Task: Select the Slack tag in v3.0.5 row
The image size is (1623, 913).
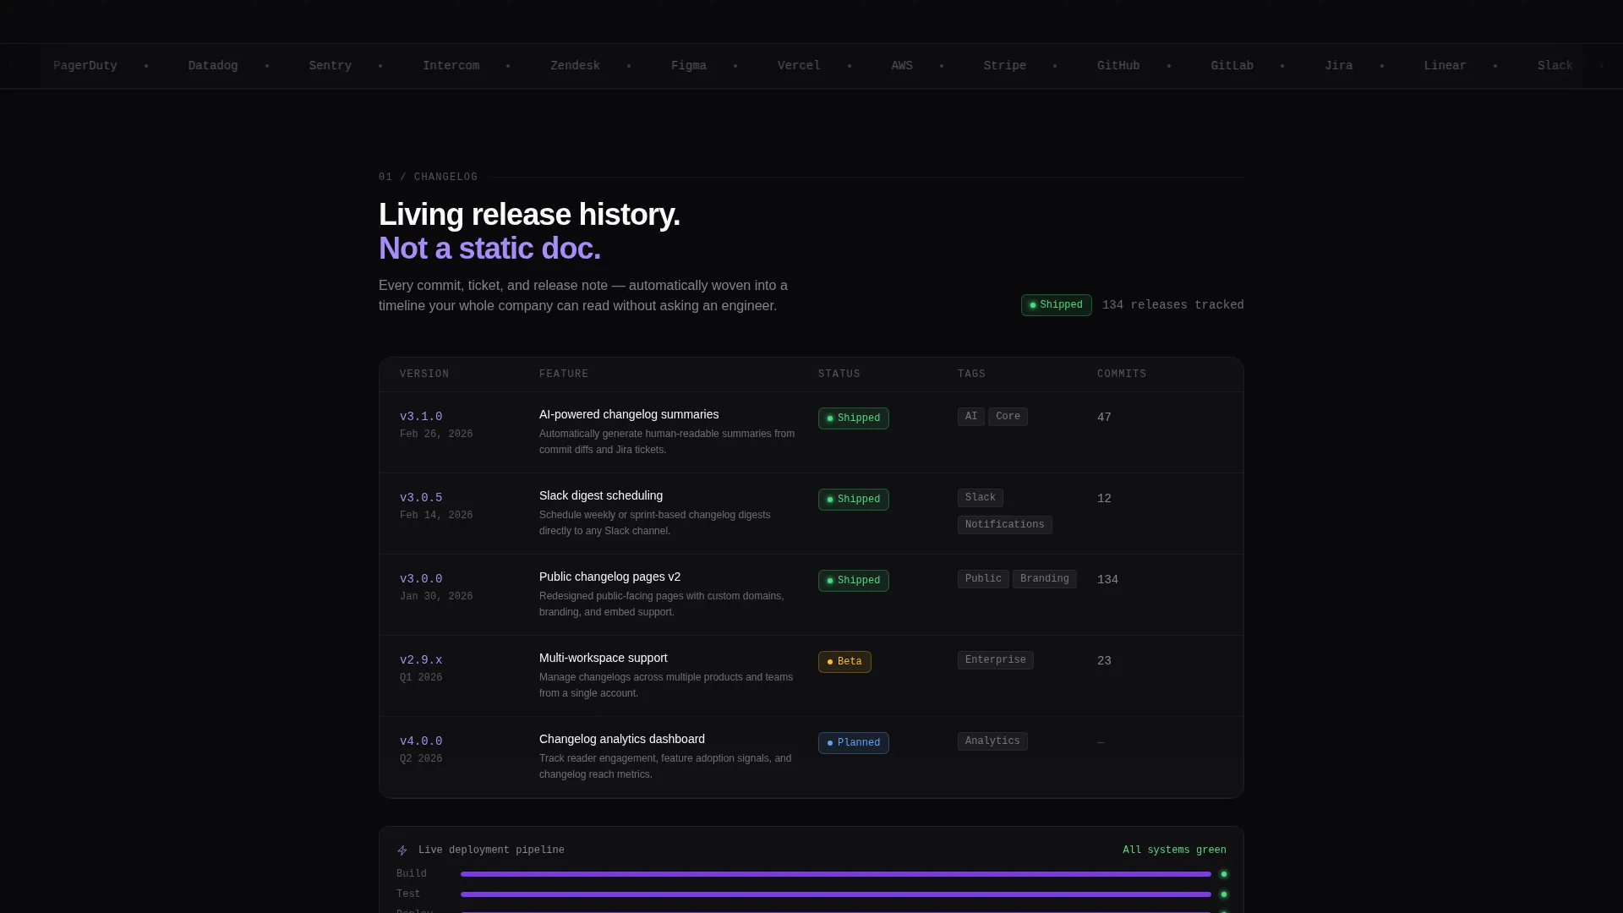Action: 981,498
